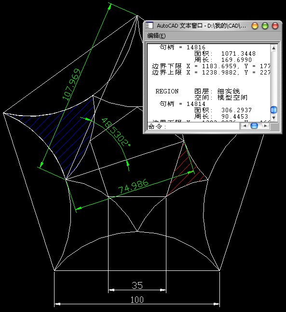
Task: Click the 边界下限 X = 1183.6959 line
Action: click(211, 66)
